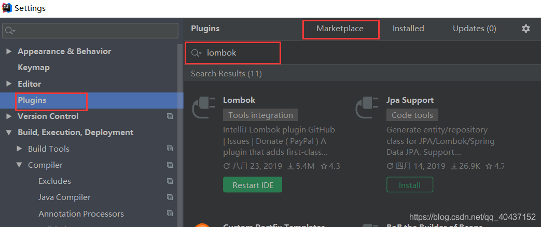Viewport: 541px width, 227px height.
Task: Expand the Editor settings node
Action: (x=9, y=84)
